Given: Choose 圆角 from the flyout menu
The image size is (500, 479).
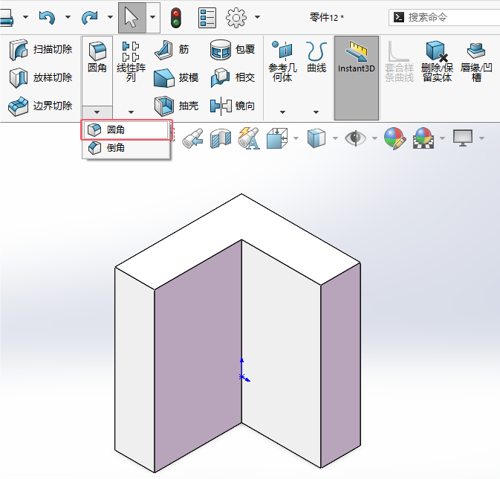Looking at the screenshot, I should click(126, 130).
